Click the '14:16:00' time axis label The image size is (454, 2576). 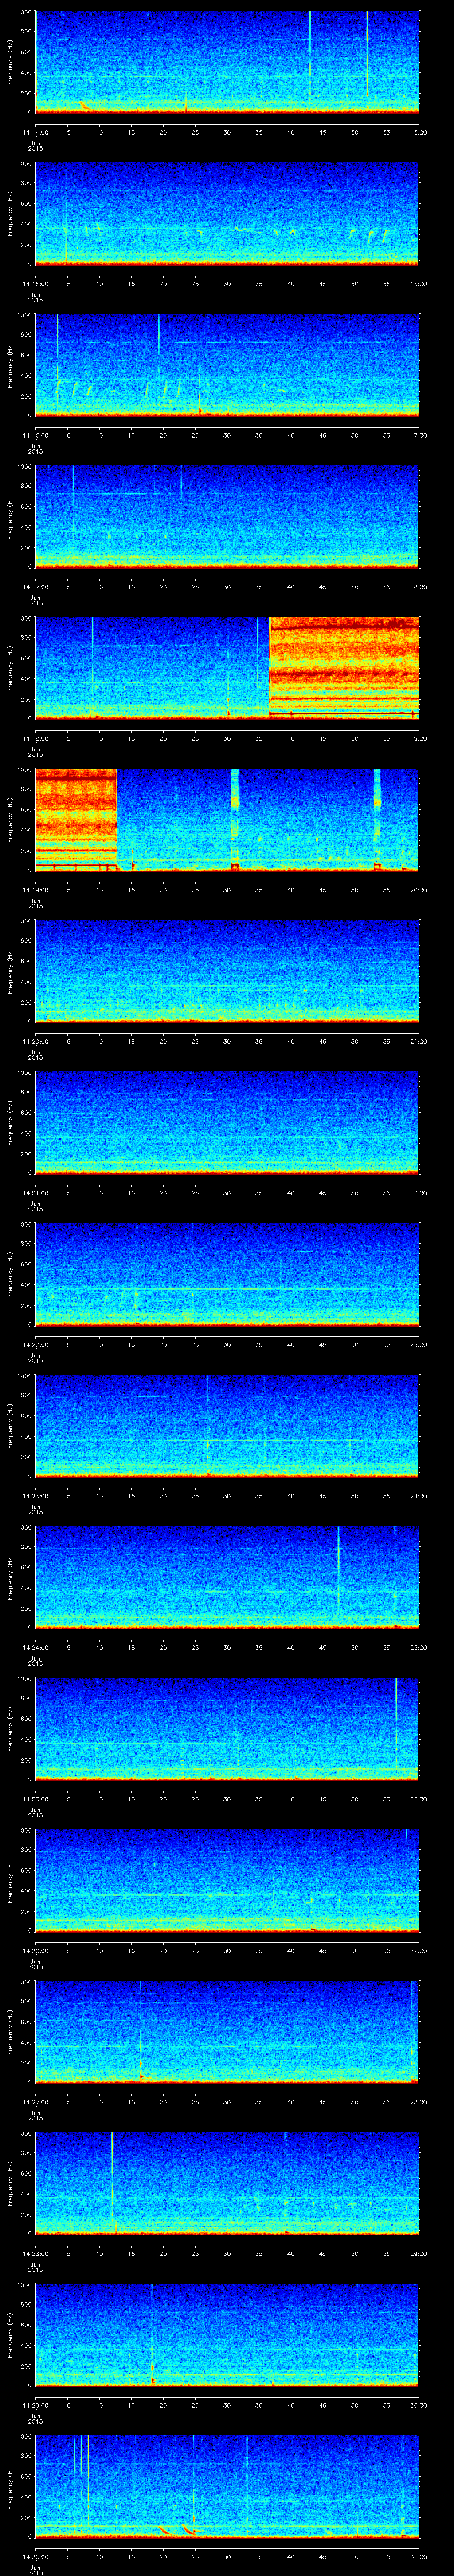point(35,435)
